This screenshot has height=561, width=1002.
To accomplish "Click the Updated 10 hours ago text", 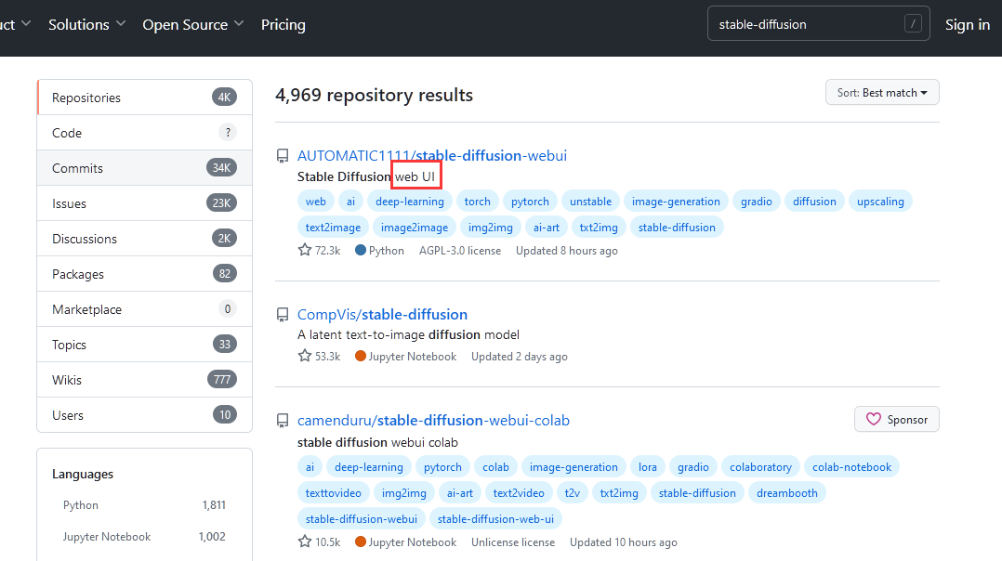I will [x=624, y=541].
